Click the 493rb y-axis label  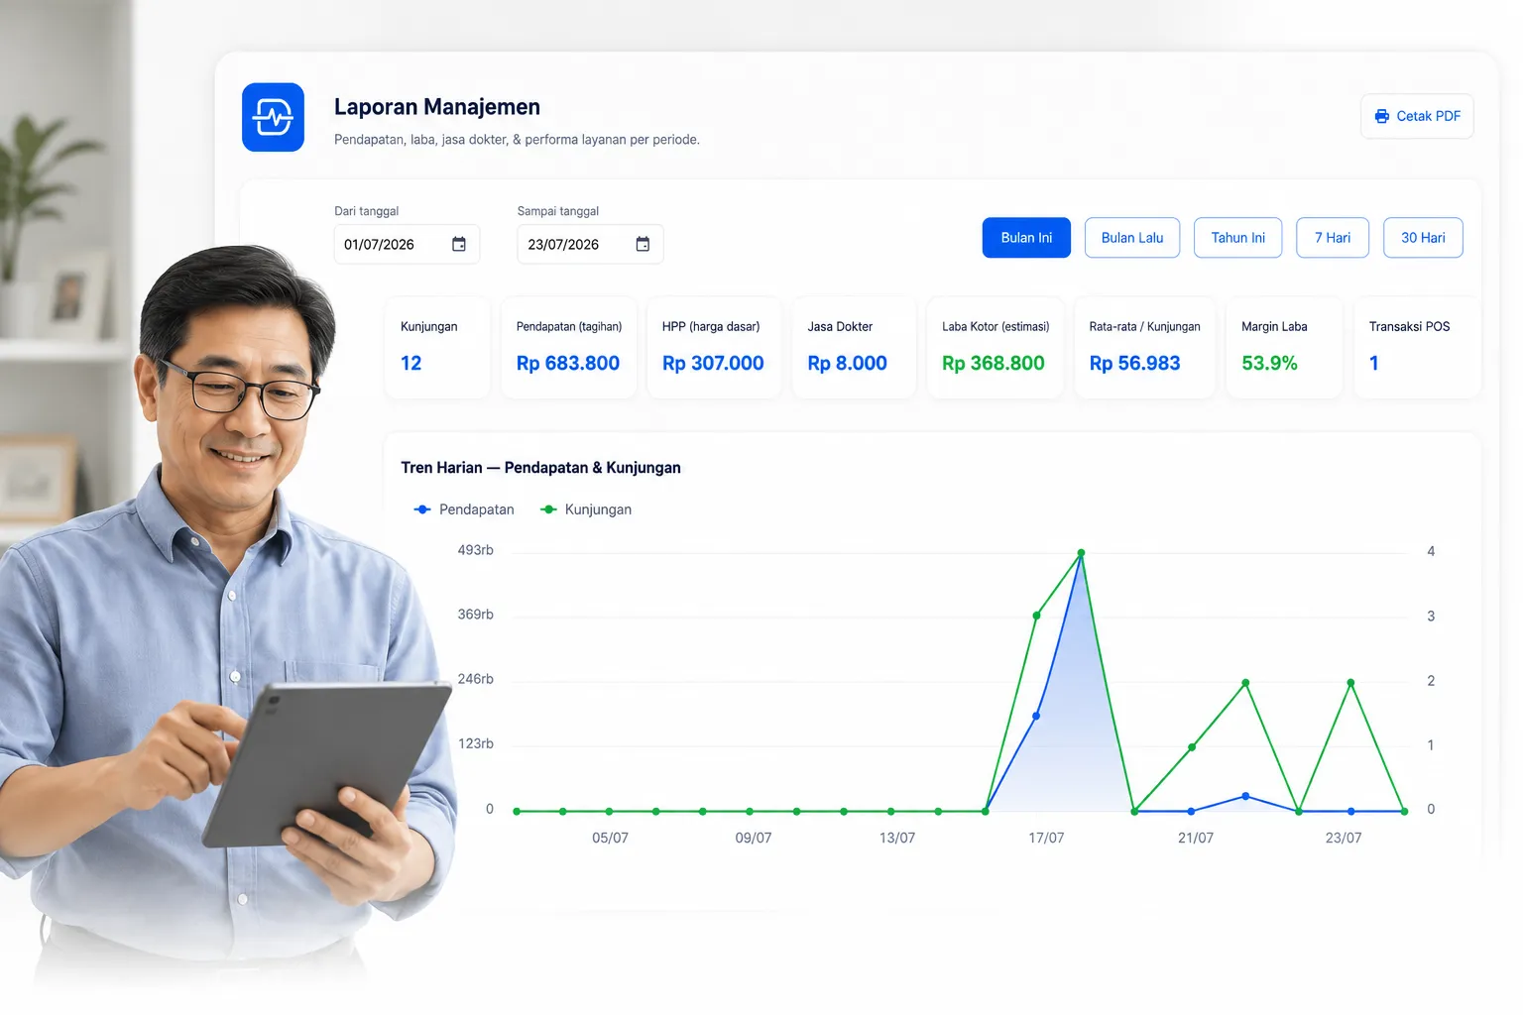[475, 550]
